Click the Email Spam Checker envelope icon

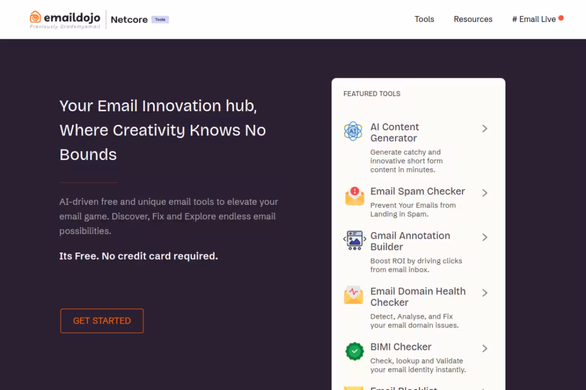355,196
